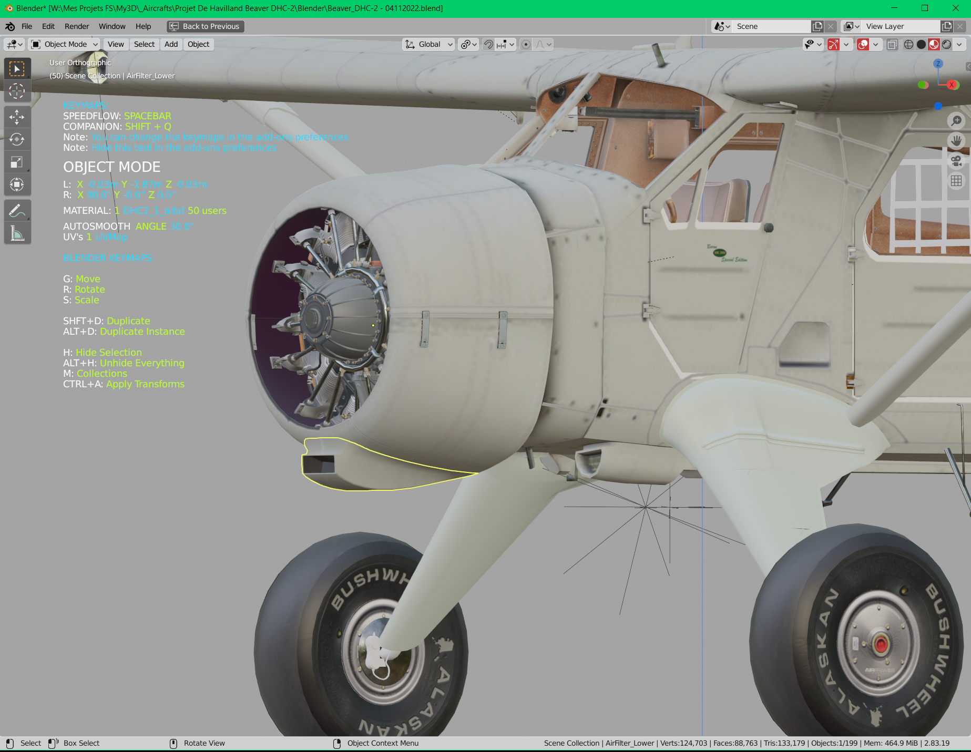Select the Measure tool

point(17,233)
